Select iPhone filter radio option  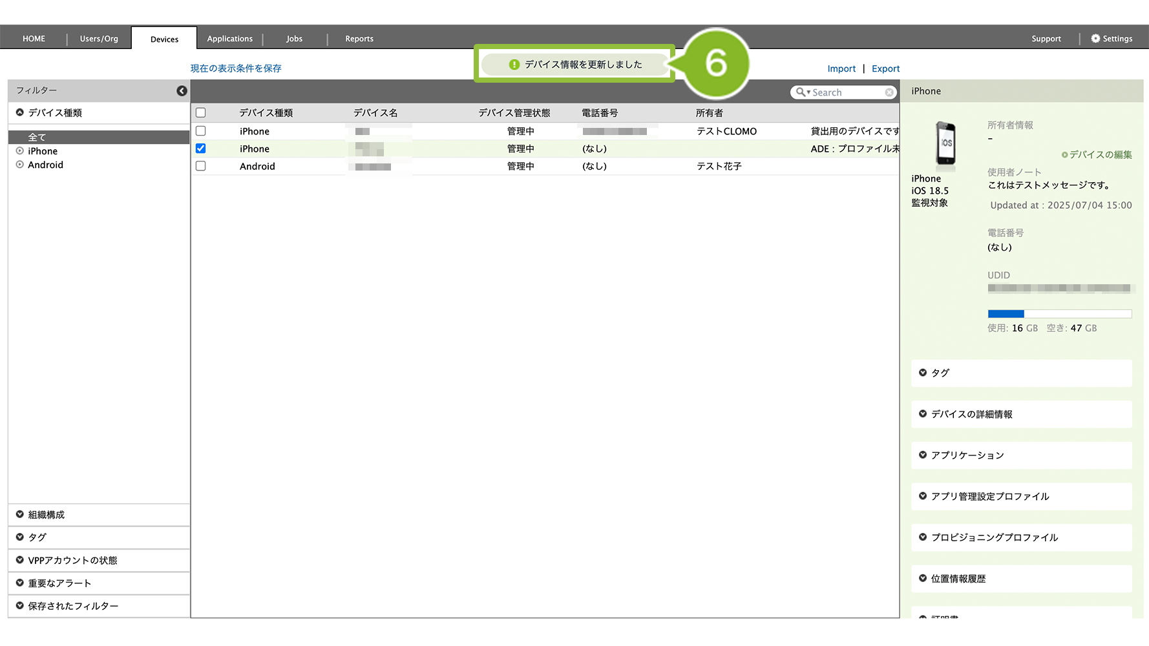[x=20, y=151]
